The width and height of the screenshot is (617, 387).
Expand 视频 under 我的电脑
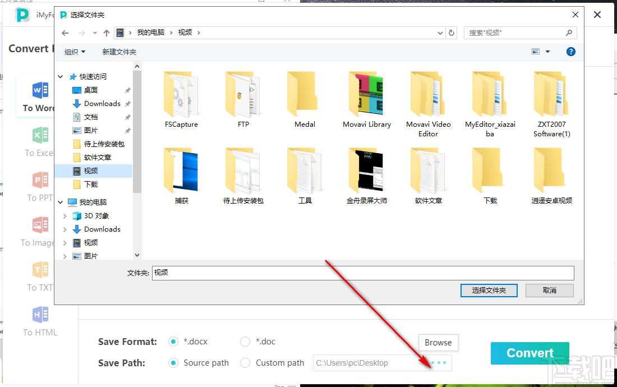pos(65,243)
